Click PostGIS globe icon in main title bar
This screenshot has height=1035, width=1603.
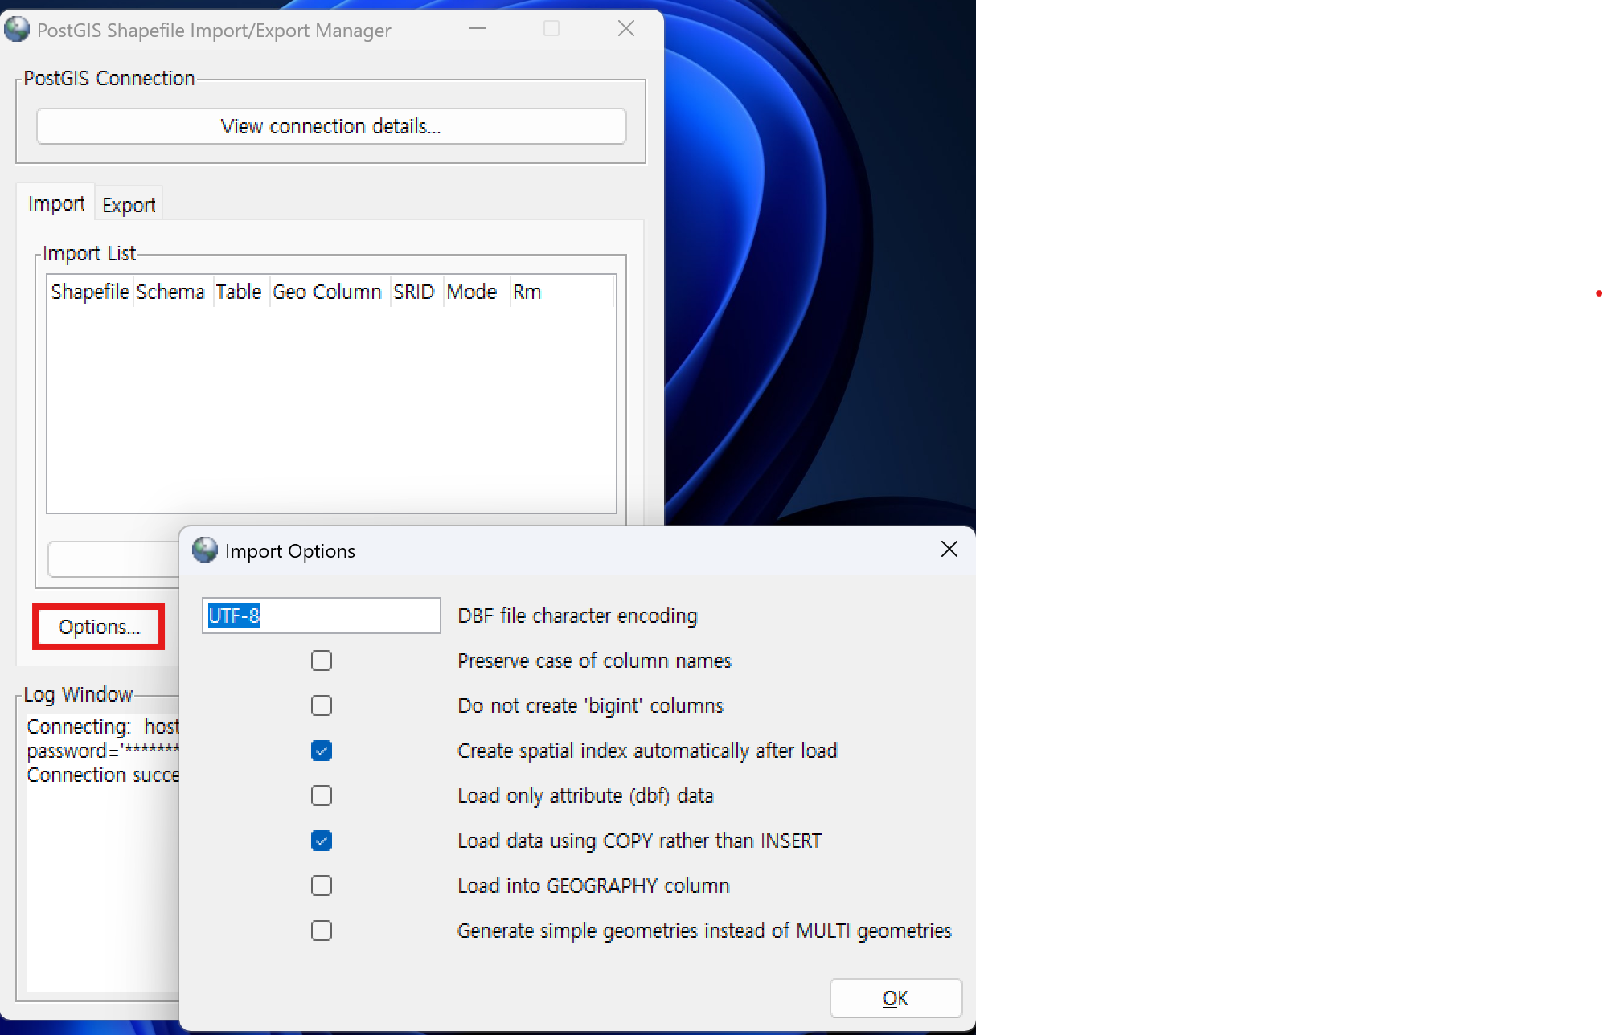[x=16, y=30]
